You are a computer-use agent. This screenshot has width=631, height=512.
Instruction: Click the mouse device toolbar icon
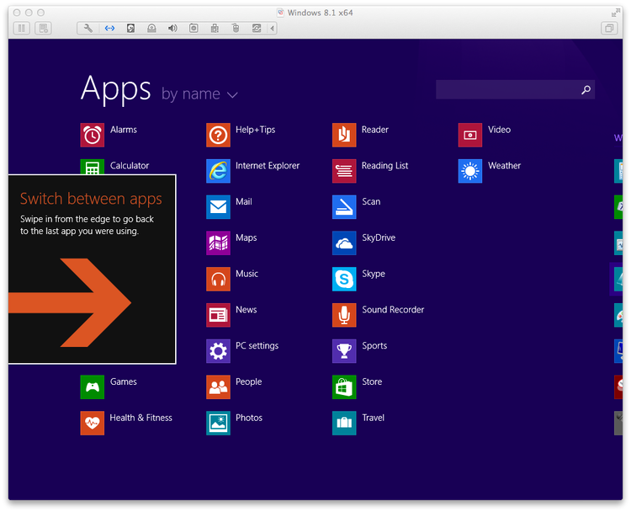[236, 28]
